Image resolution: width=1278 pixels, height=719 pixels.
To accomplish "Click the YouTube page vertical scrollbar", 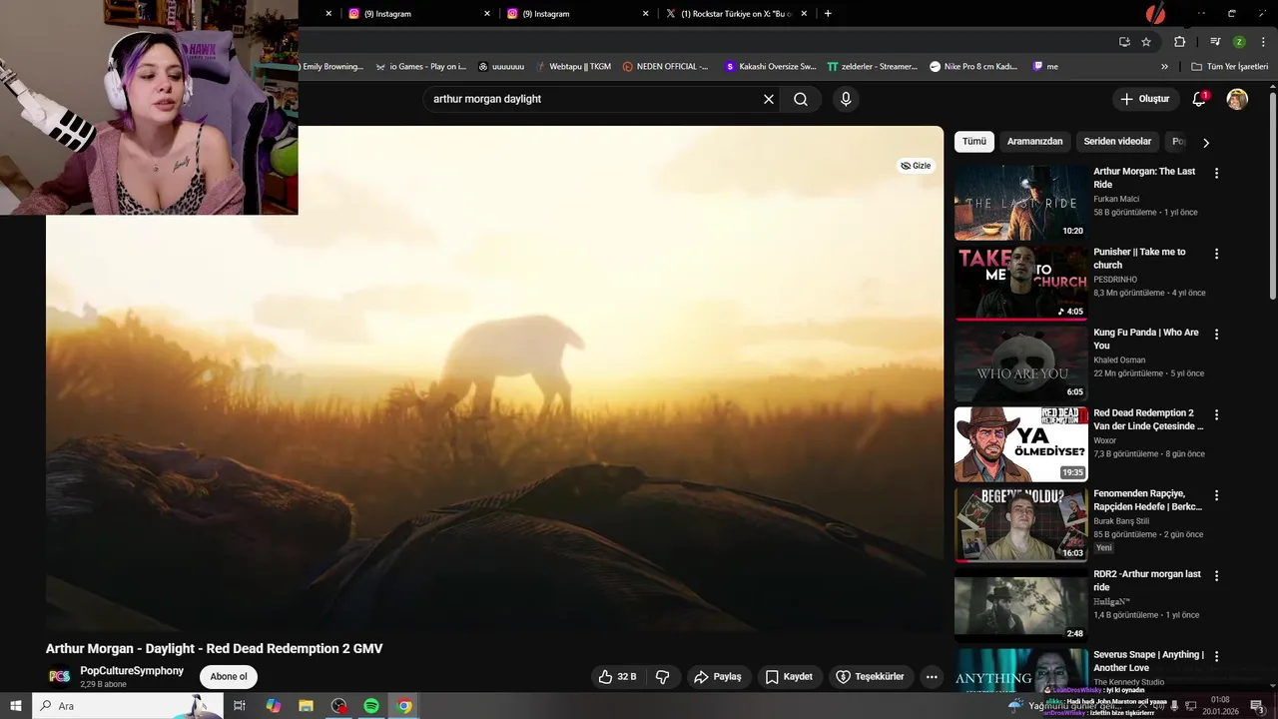I will click(1272, 195).
